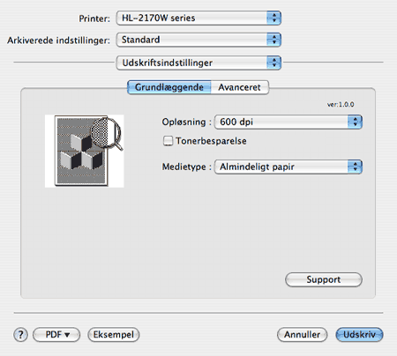This screenshot has width=397, height=356.
Task: Click the Medietype popup arrow icon
Action: pos(355,167)
